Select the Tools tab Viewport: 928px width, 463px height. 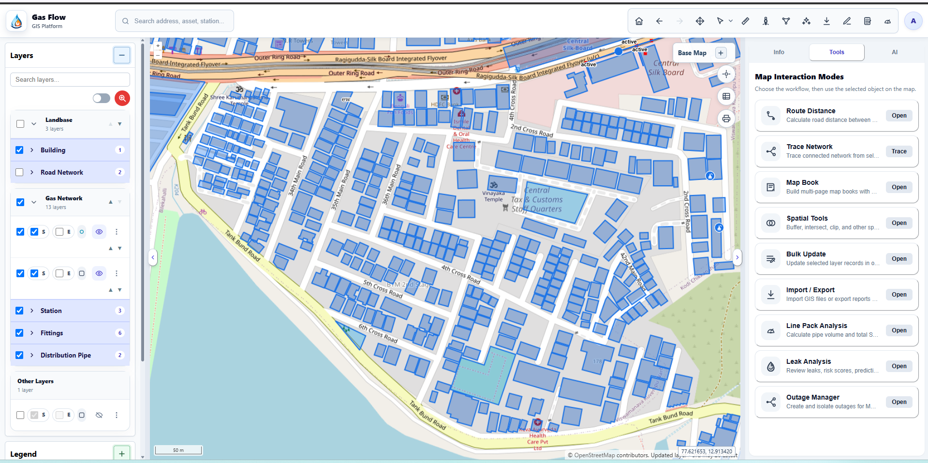[837, 52]
